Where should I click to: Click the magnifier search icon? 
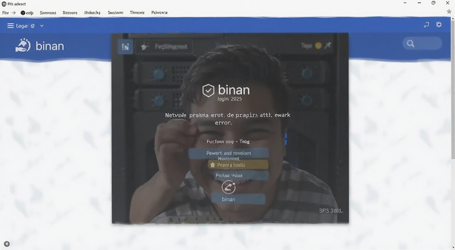point(410,44)
